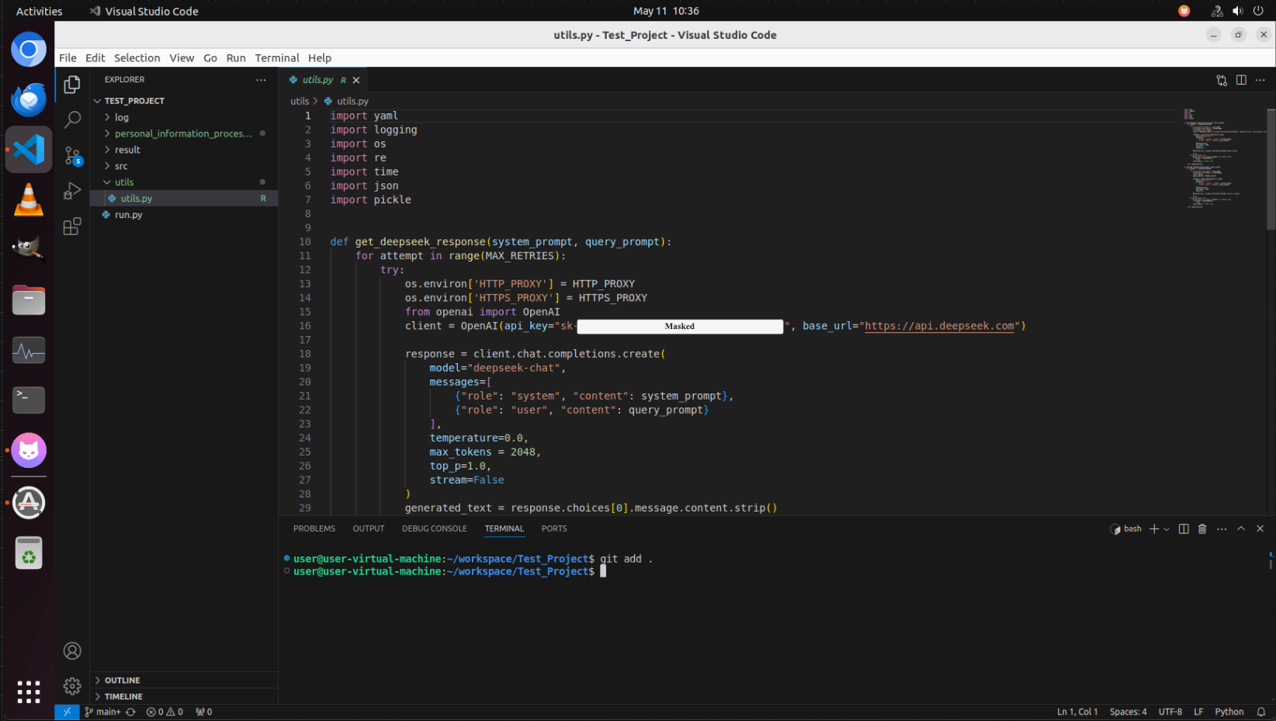Click Ln 1, Col 1 cursor position

pyautogui.click(x=1077, y=712)
